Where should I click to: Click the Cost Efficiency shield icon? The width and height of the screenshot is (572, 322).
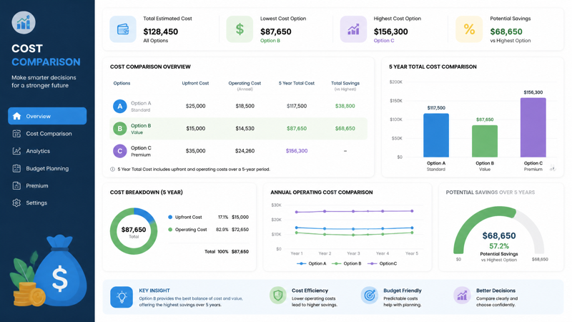tap(278, 296)
